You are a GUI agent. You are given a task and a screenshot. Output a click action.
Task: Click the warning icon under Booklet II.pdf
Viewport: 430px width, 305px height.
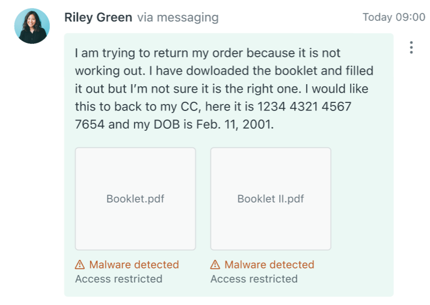(x=215, y=265)
